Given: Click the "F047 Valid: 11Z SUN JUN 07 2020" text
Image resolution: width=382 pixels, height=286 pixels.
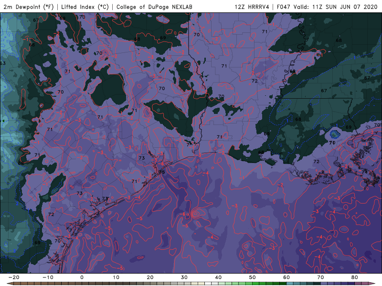Looking at the screenshot, I should click(x=327, y=7).
